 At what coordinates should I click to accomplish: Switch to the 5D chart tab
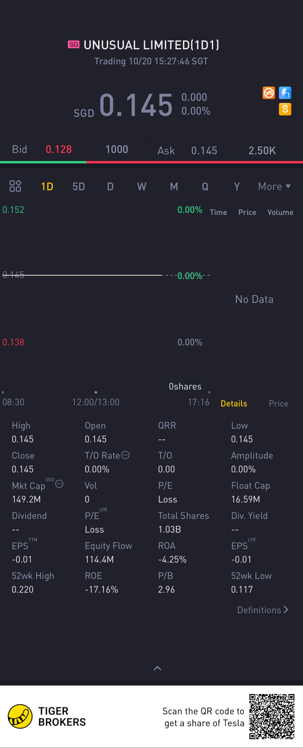tap(79, 186)
